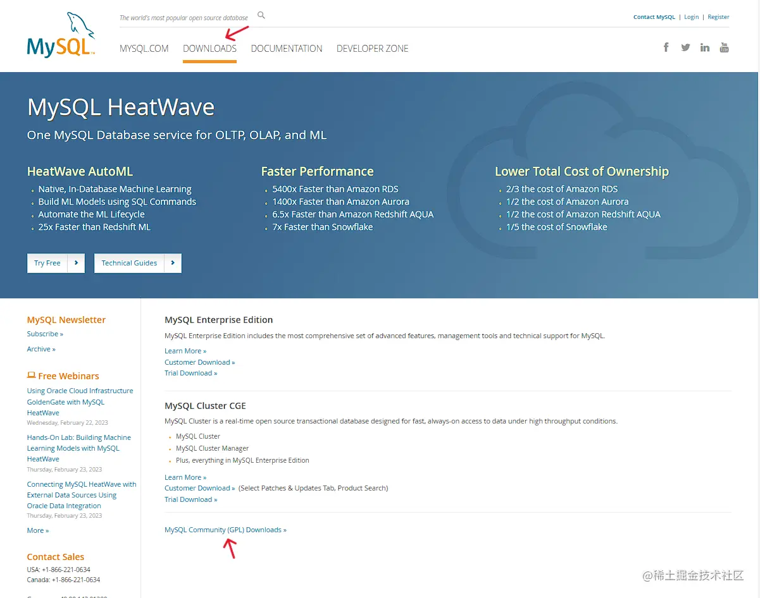Image resolution: width=760 pixels, height=598 pixels.
Task: Open Hands-On Lab Building Machine Learning webinar
Action: [79, 448]
